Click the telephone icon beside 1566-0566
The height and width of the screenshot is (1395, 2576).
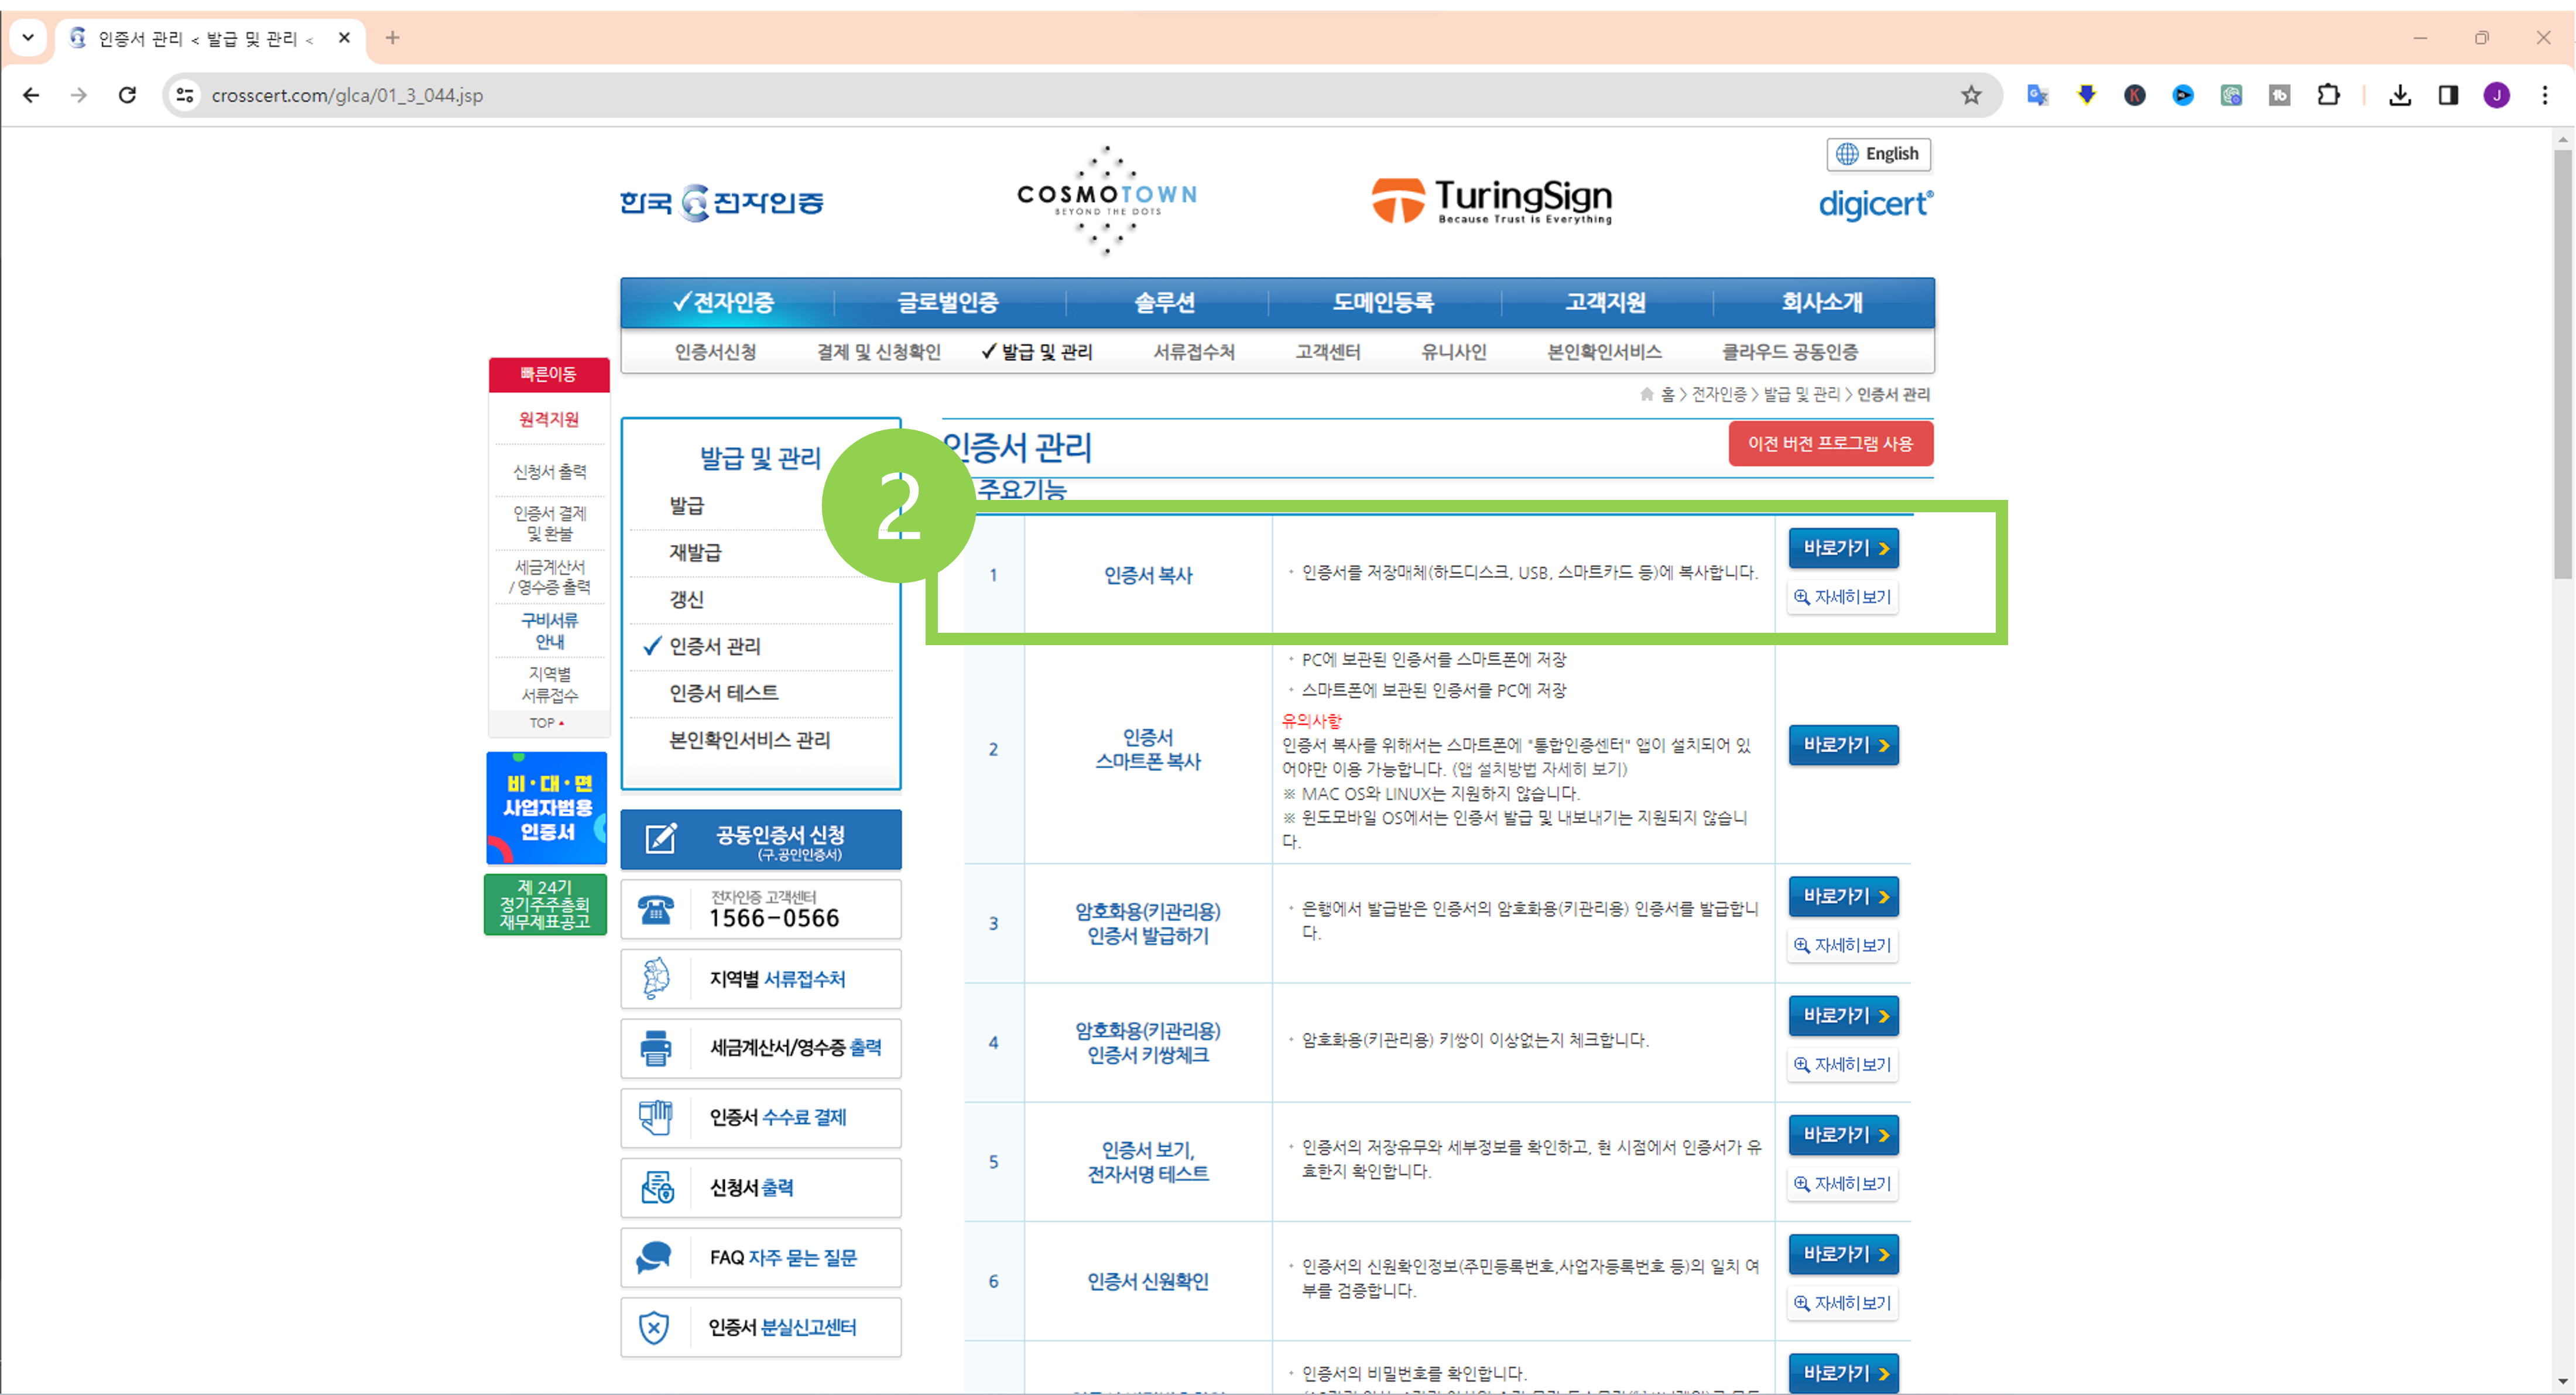pyautogui.click(x=655, y=909)
